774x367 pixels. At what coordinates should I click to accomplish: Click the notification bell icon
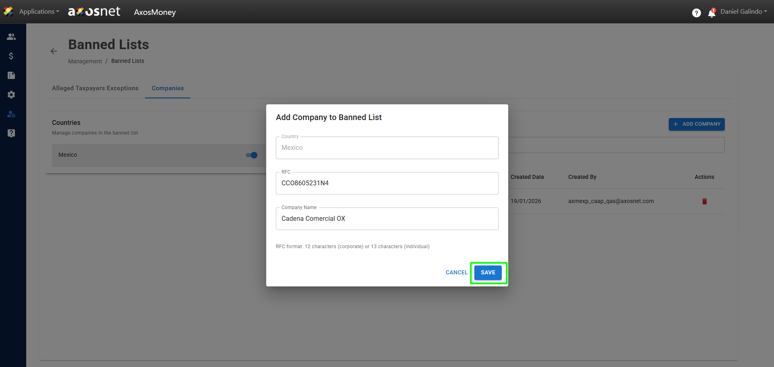(711, 13)
